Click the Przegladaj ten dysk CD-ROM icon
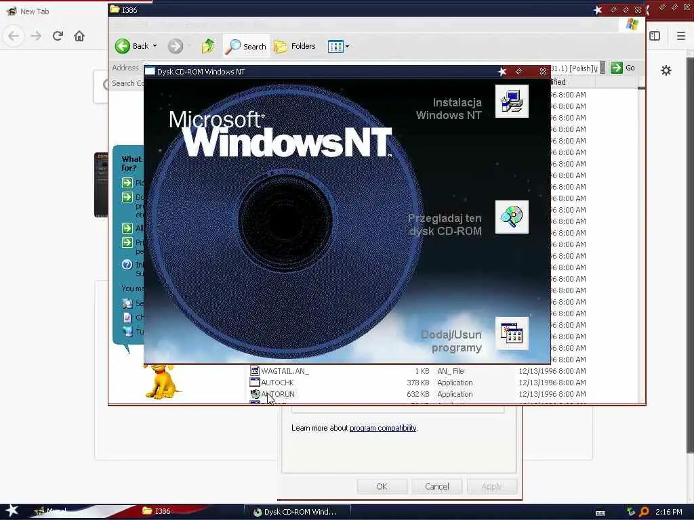 [x=512, y=217]
